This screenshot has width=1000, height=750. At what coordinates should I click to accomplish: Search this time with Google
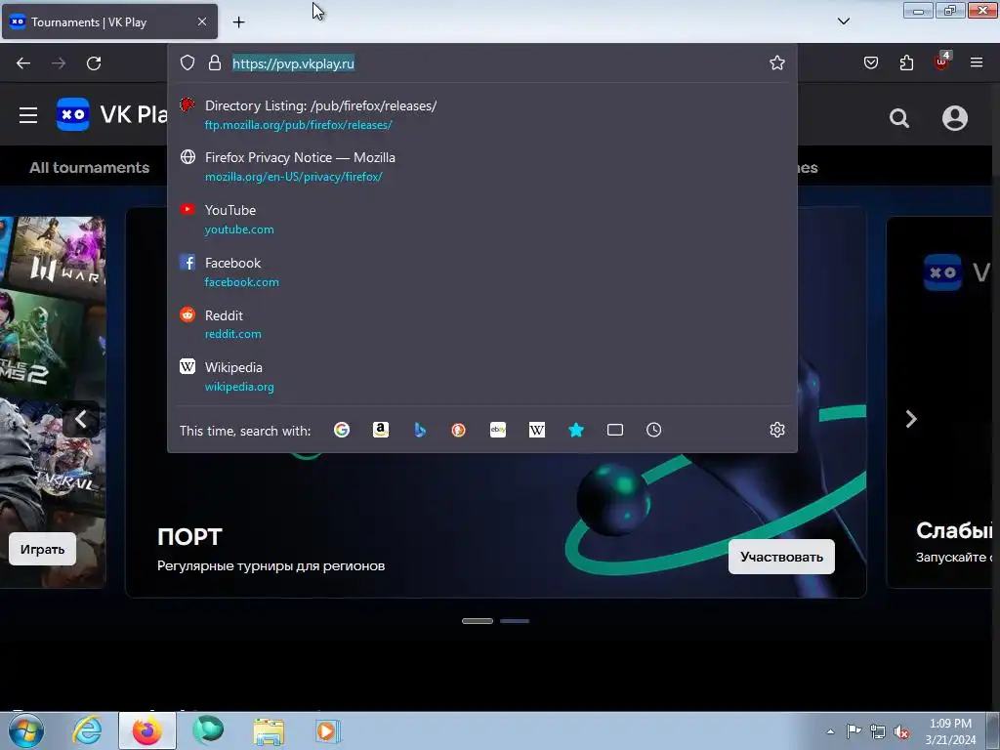(x=342, y=430)
